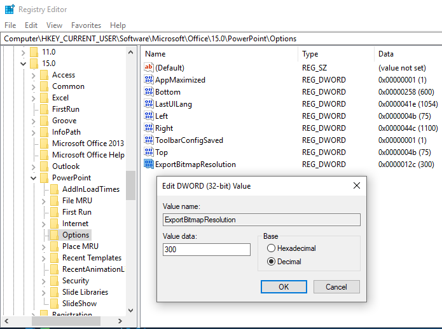The width and height of the screenshot is (442, 329).
Task: Confirm the DWORD edit with OK
Action: (x=284, y=287)
